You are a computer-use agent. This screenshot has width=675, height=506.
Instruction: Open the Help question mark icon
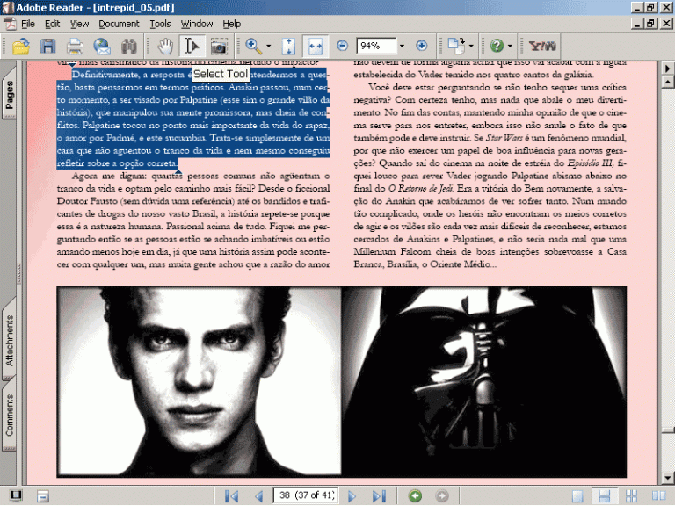(x=497, y=46)
